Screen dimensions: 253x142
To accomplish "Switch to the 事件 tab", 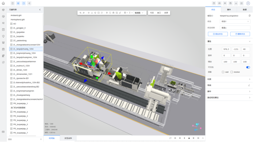I will pos(229,10).
